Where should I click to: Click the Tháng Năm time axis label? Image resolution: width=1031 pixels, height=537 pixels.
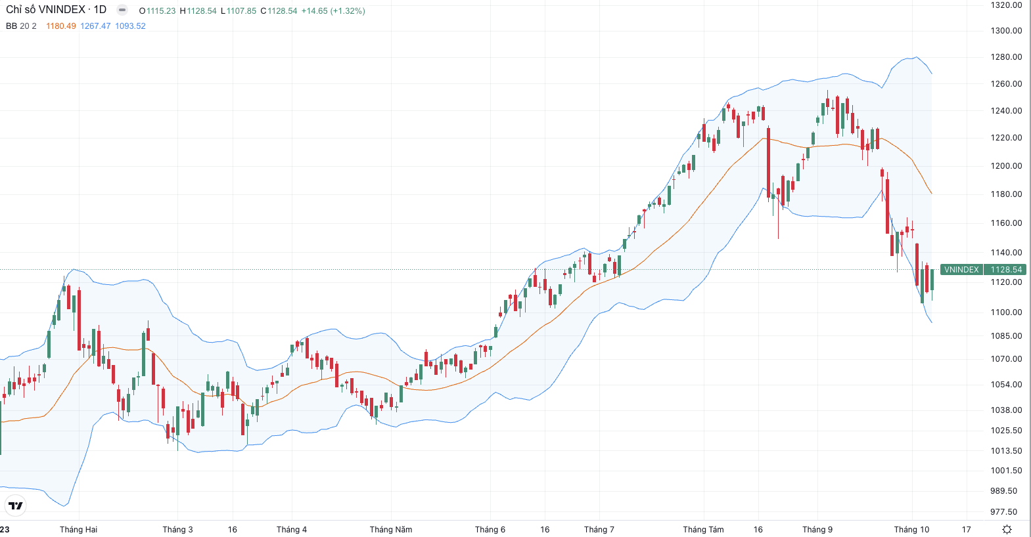(391, 530)
